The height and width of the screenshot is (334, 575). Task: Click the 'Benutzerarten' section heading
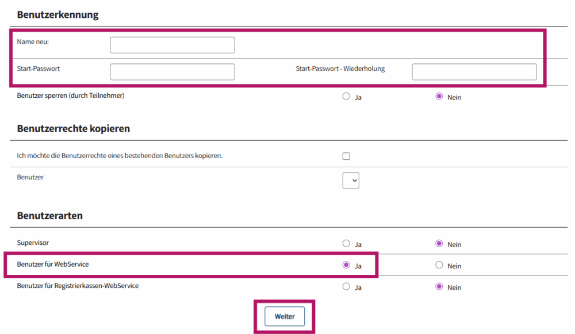[x=49, y=216]
